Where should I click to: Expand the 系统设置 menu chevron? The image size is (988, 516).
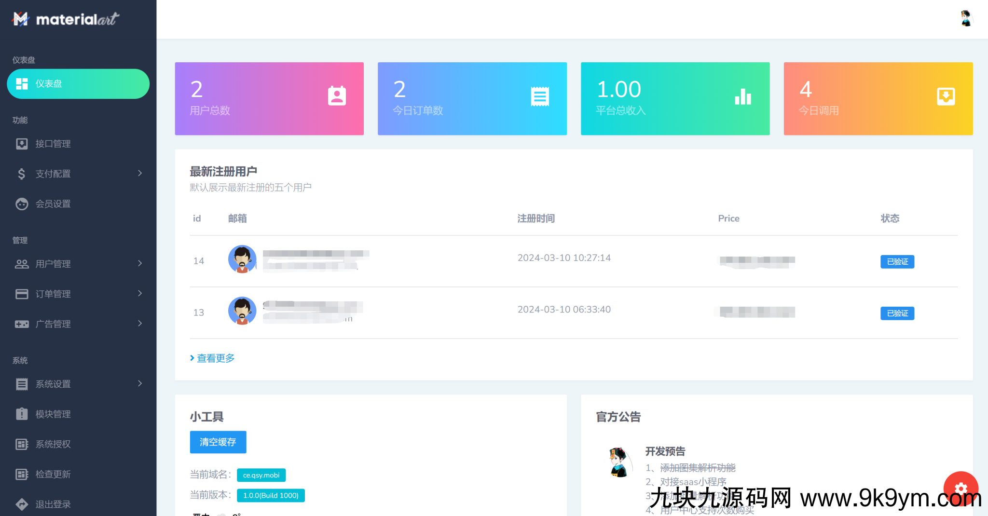(140, 383)
